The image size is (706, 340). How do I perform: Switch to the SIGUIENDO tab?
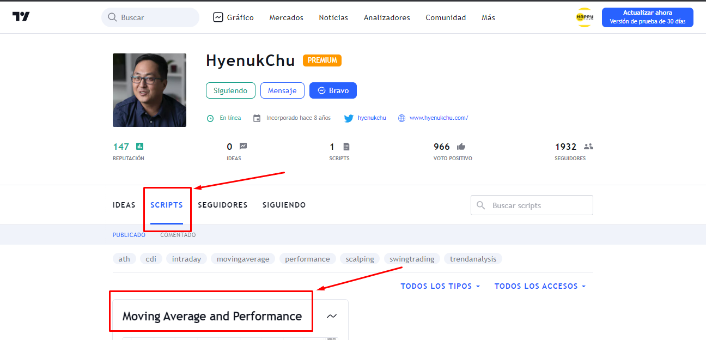[284, 205]
